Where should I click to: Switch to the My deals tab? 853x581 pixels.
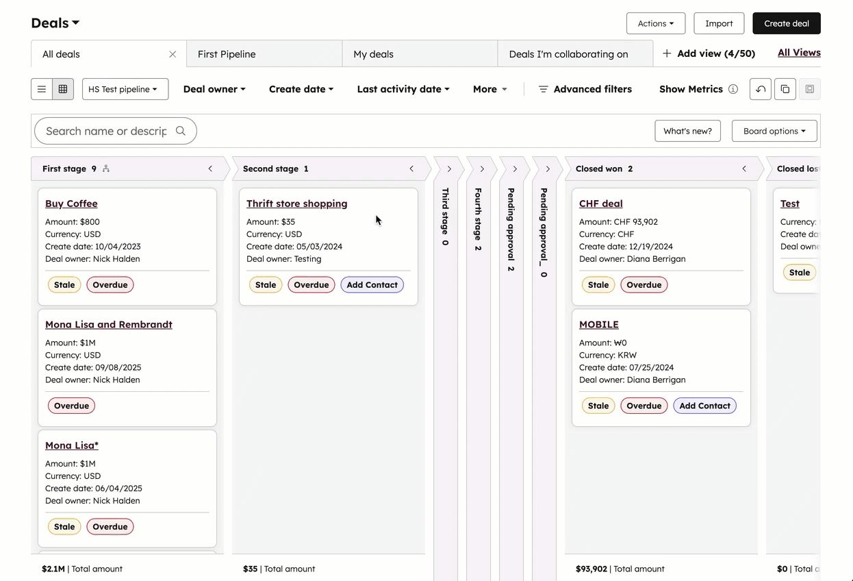click(373, 53)
